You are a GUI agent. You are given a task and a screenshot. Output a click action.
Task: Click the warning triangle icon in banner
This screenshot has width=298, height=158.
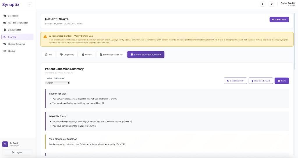point(45,36)
